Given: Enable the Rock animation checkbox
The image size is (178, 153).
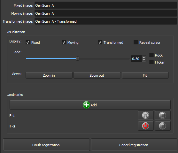Looking at the screenshot, I should click(x=151, y=55).
